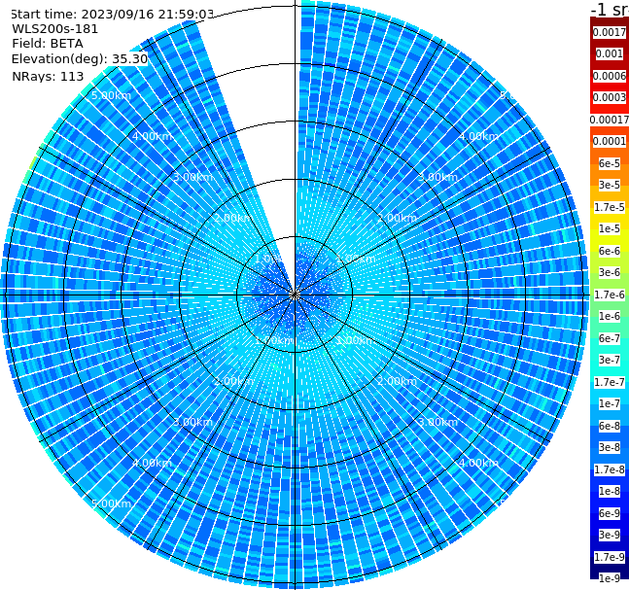Click the 1.7e-6 colorbar label

(610, 295)
